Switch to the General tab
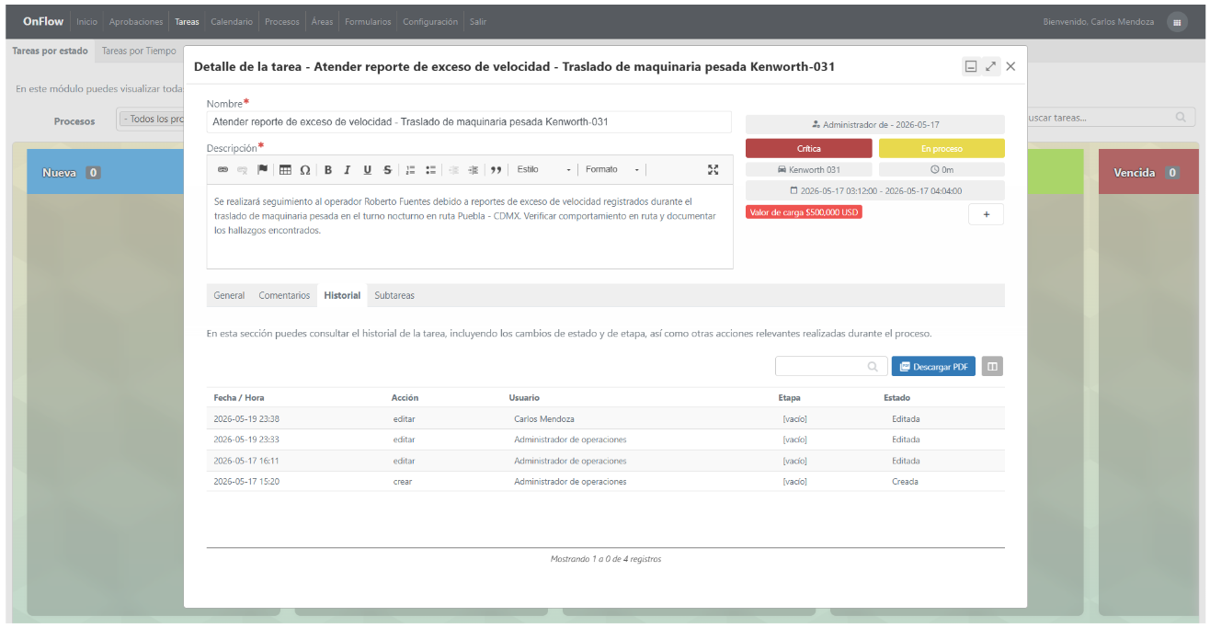The width and height of the screenshot is (1210, 628). [229, 295]
